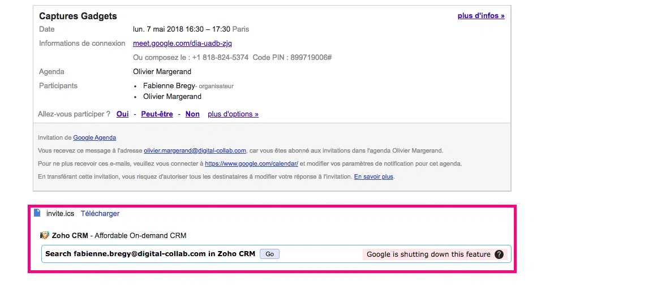Image resolution: width=657 pixels, height=285 pixels.
Task: Click the Zoho CRM gadget icon
Action: (44, 235)
